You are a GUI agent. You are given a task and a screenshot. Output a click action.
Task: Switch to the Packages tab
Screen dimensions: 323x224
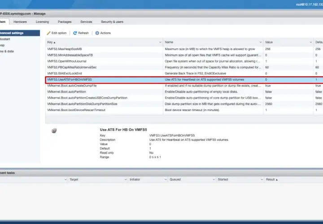click(x=65, y=22)
